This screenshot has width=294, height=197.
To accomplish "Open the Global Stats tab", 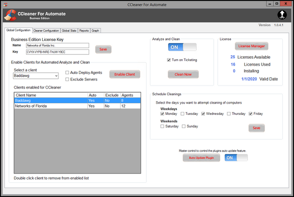I will [x=69, y=30].
